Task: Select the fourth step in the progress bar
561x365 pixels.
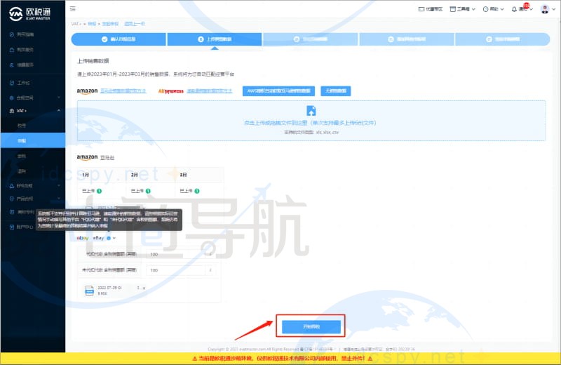Action: (407, 39)
